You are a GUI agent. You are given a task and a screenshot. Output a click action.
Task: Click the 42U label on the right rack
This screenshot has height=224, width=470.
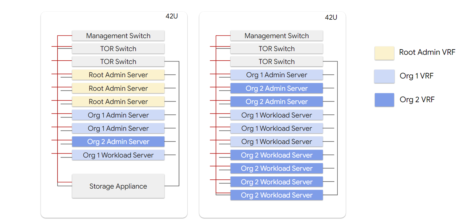(x=331, y=18)
